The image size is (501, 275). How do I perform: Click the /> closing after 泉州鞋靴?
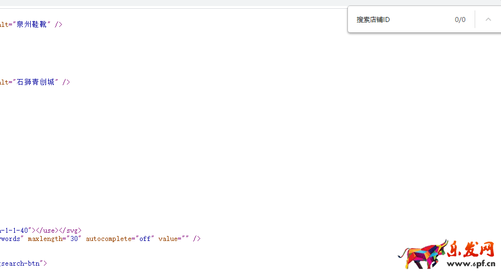(x=59, y=25)
